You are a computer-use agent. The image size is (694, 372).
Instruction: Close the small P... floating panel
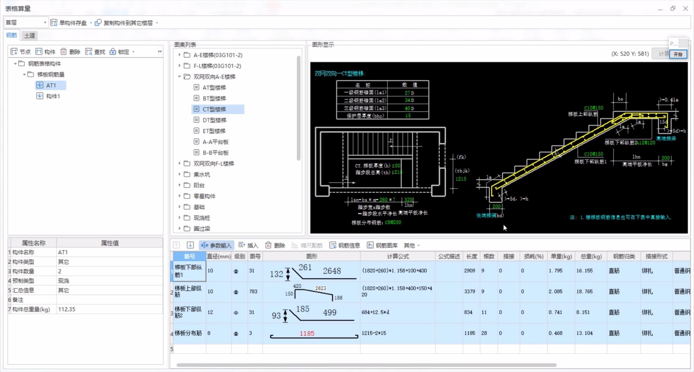pos(683,43)
